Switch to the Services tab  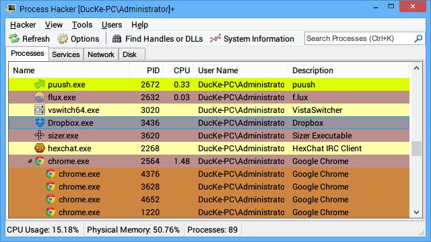(x=66, y=54)
